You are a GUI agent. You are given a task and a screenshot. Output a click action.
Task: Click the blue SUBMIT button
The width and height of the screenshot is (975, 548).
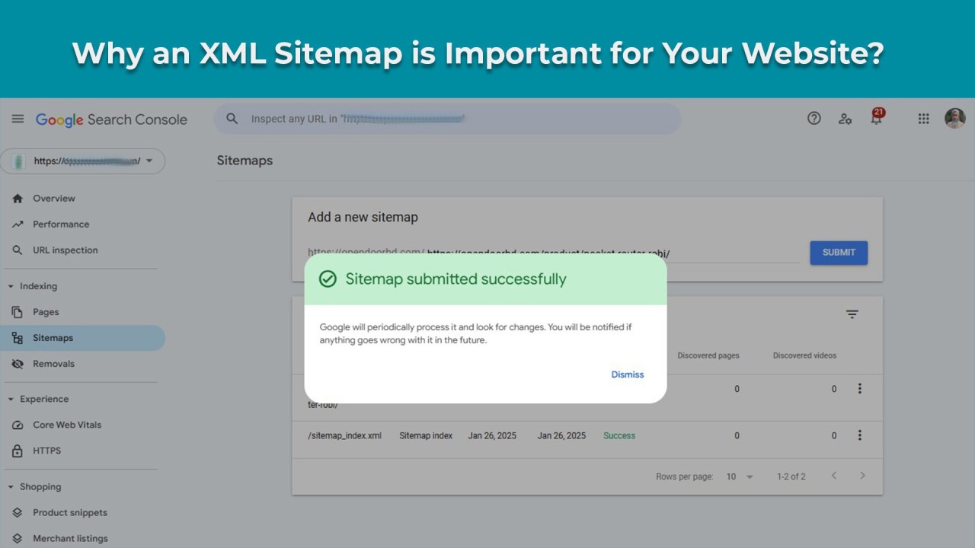839,253
